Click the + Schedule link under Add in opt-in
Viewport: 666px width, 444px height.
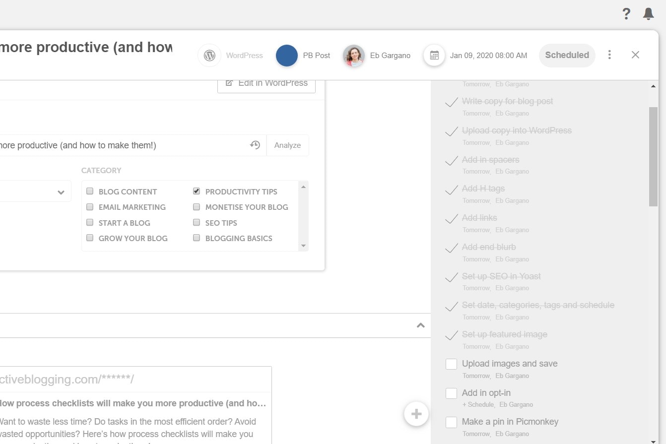pos(478,404)
